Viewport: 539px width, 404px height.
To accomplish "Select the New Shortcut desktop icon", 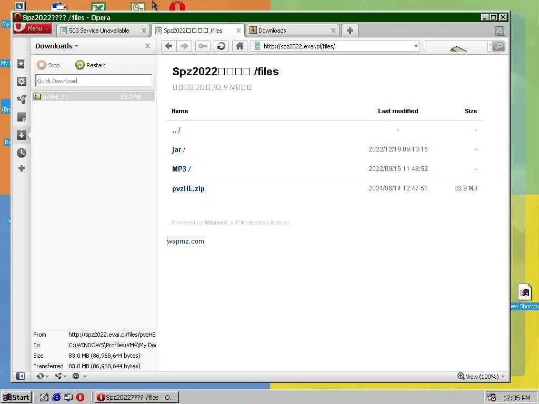I will tap(525, 297).
